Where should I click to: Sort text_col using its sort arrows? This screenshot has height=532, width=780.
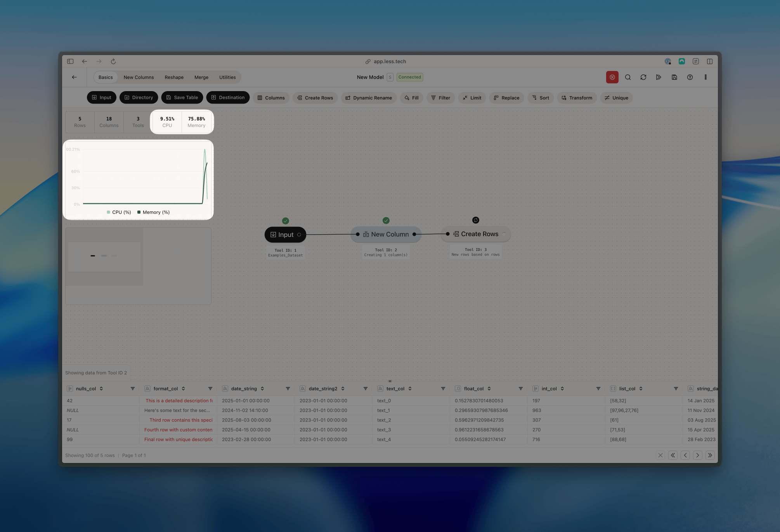click(x=410, y=389)
